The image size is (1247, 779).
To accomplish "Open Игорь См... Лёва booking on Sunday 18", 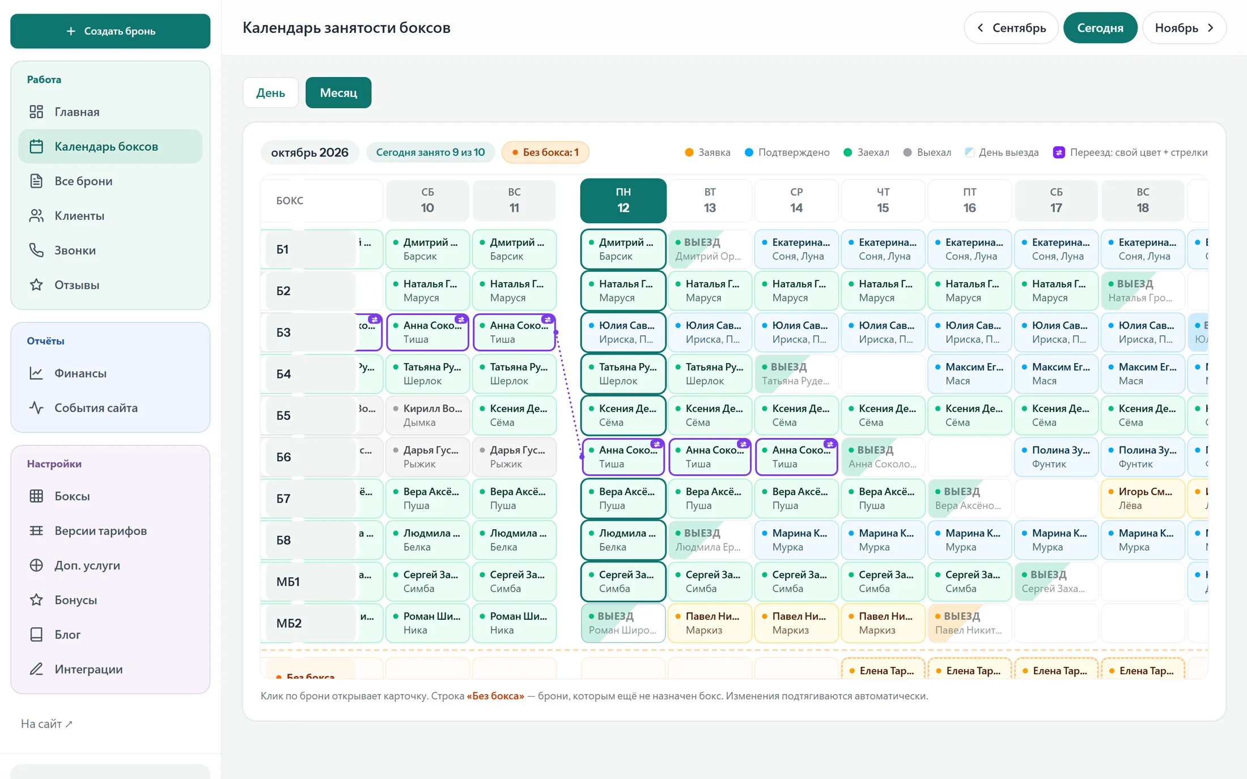I will coord(1143,499).
